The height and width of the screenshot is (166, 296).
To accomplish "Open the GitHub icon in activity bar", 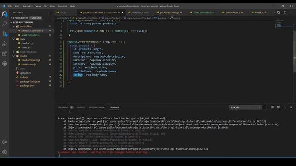I will (5, 64).
